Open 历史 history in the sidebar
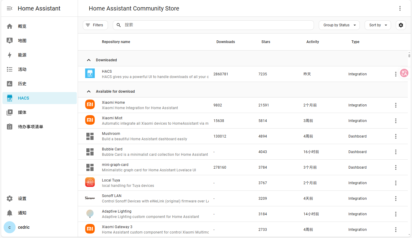Image resolution: width=412 pixels, height=238 pixels. tap(22, 84)
